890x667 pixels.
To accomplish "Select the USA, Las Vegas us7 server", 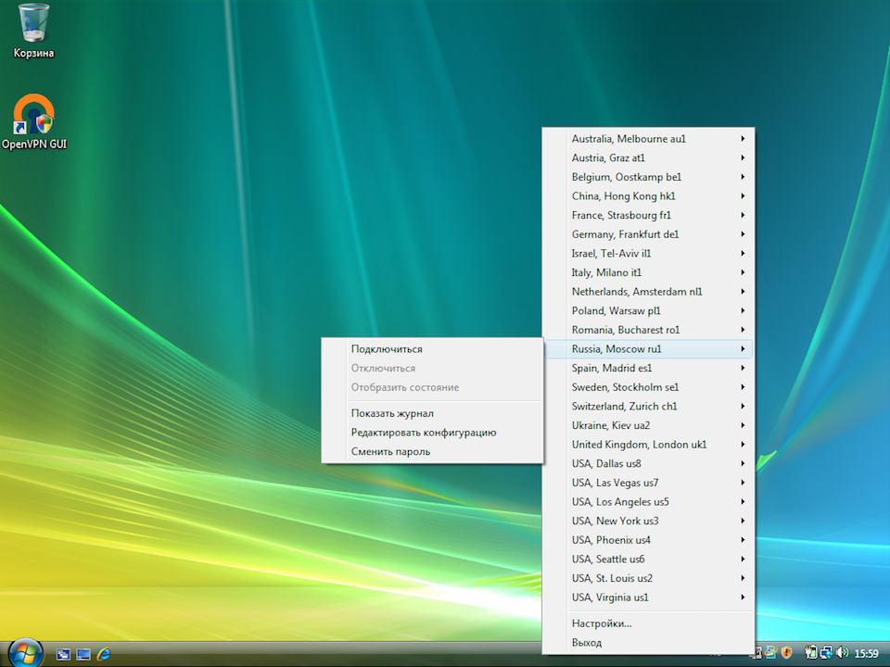I will [648, 483].
